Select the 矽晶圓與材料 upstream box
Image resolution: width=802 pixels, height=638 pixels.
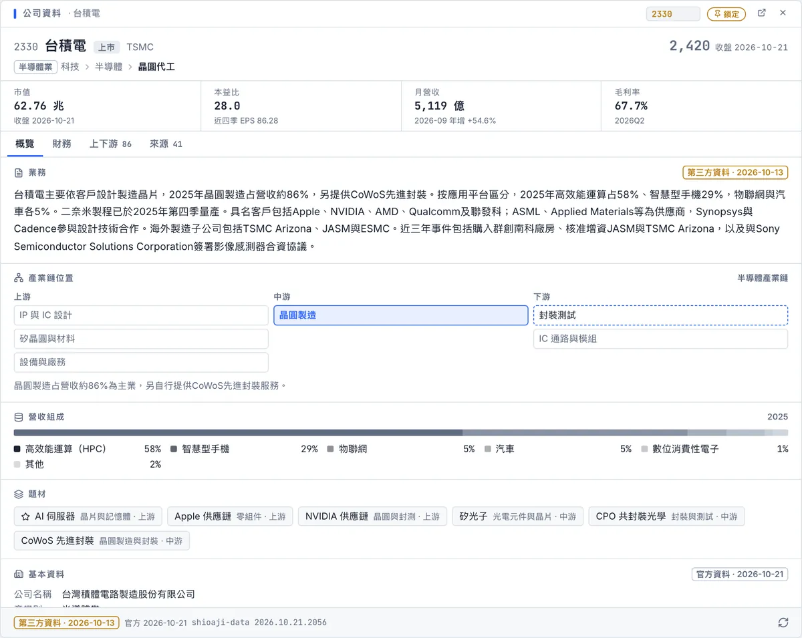[x=141, y=339]
